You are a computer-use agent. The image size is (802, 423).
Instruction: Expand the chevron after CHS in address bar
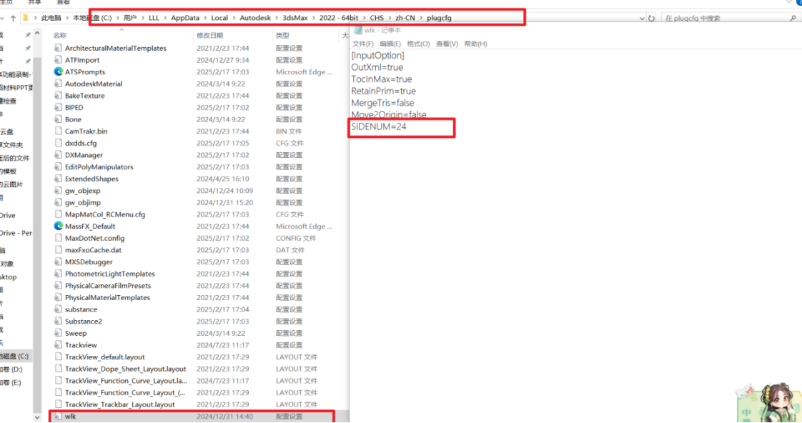[x=390, y=18]
